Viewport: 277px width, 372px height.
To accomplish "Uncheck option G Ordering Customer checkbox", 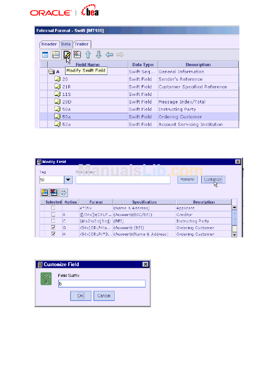I will coord(53,228).
